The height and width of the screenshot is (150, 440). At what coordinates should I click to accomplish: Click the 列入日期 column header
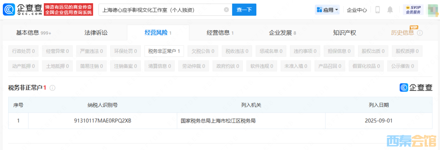[379, 105]
